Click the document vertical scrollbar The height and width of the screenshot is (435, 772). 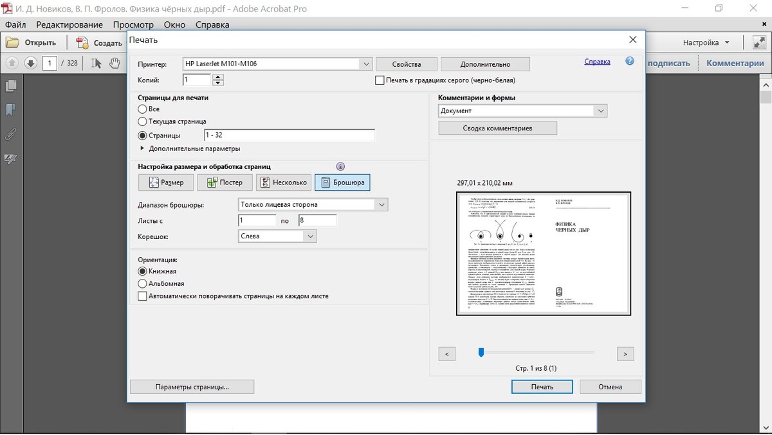coord(766,257)
